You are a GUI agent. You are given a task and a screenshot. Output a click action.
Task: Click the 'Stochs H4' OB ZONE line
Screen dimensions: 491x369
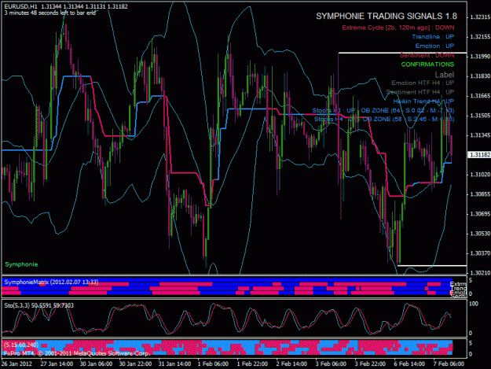coord(384,119)
